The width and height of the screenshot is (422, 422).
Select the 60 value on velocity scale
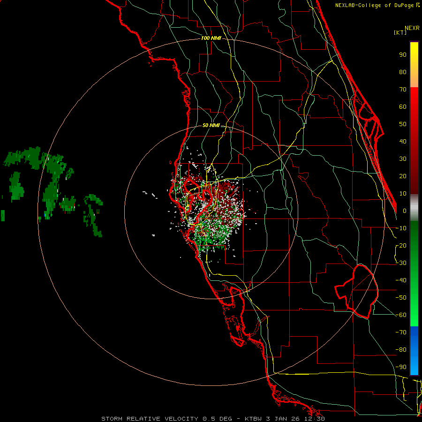click(x=403, y=106)
